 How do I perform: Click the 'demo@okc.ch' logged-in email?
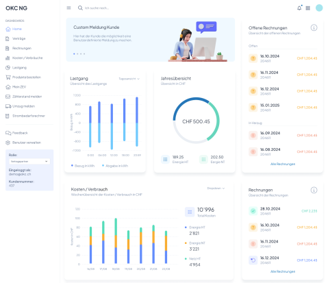point(20,174)
